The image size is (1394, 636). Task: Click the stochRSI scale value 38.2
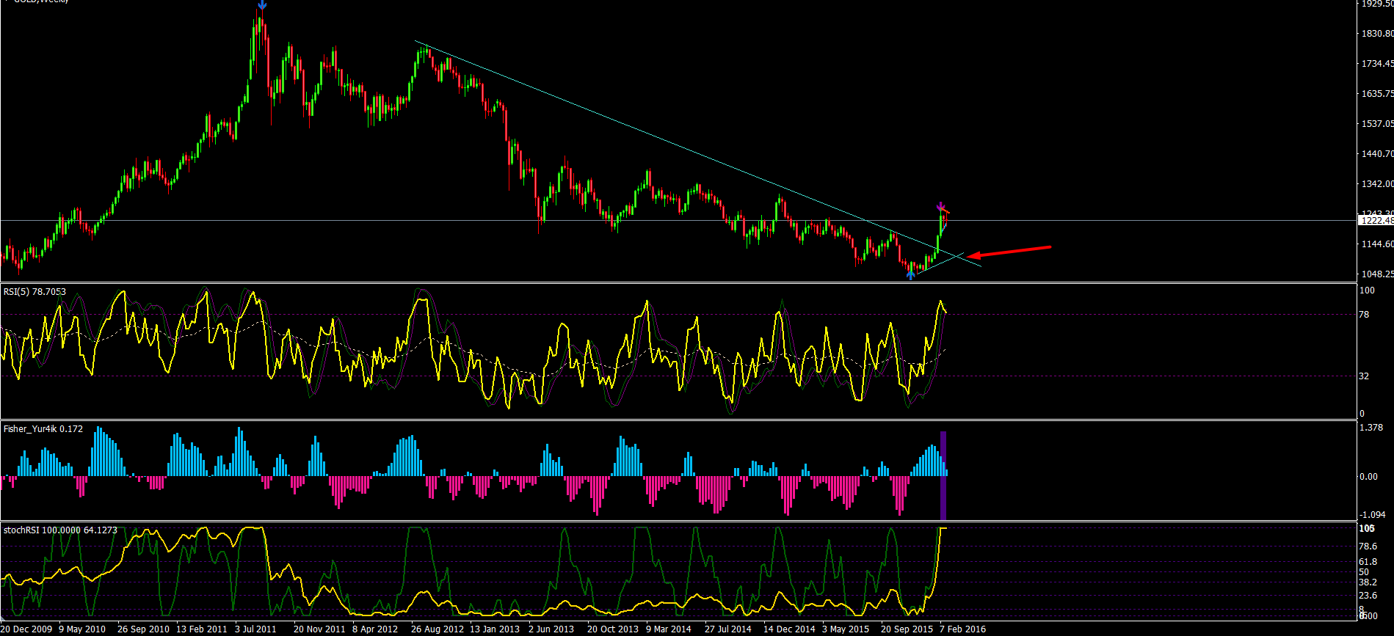(x=1368, y=582)
